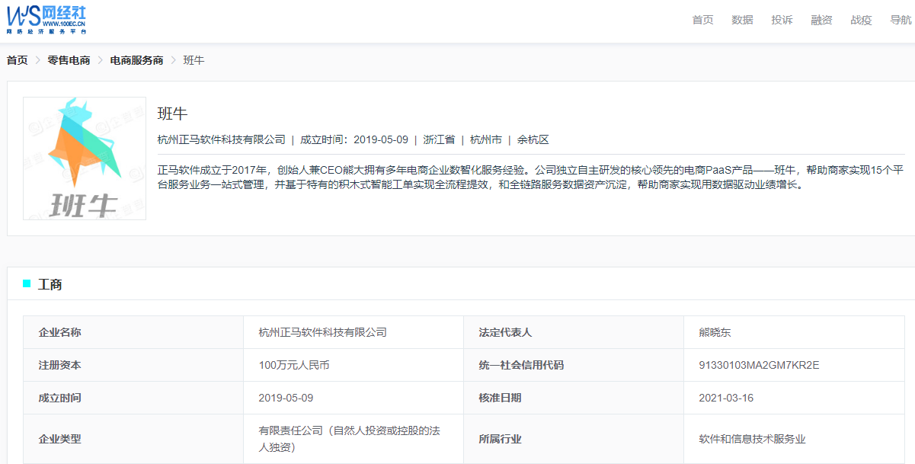The width and height of the screenshot is (915, 464).
Task: Click the 零售电商 breadcrumb link
Action: (x=69, y=60)
